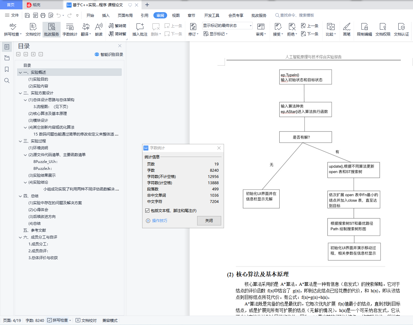Switch to 视图 ribbon tab

[x=176, y=15]
